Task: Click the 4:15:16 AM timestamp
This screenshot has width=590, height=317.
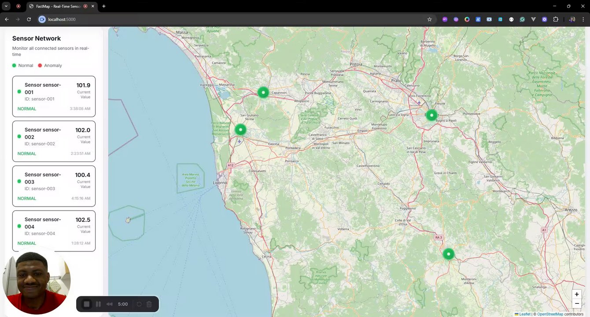Action: click(81, 199)
